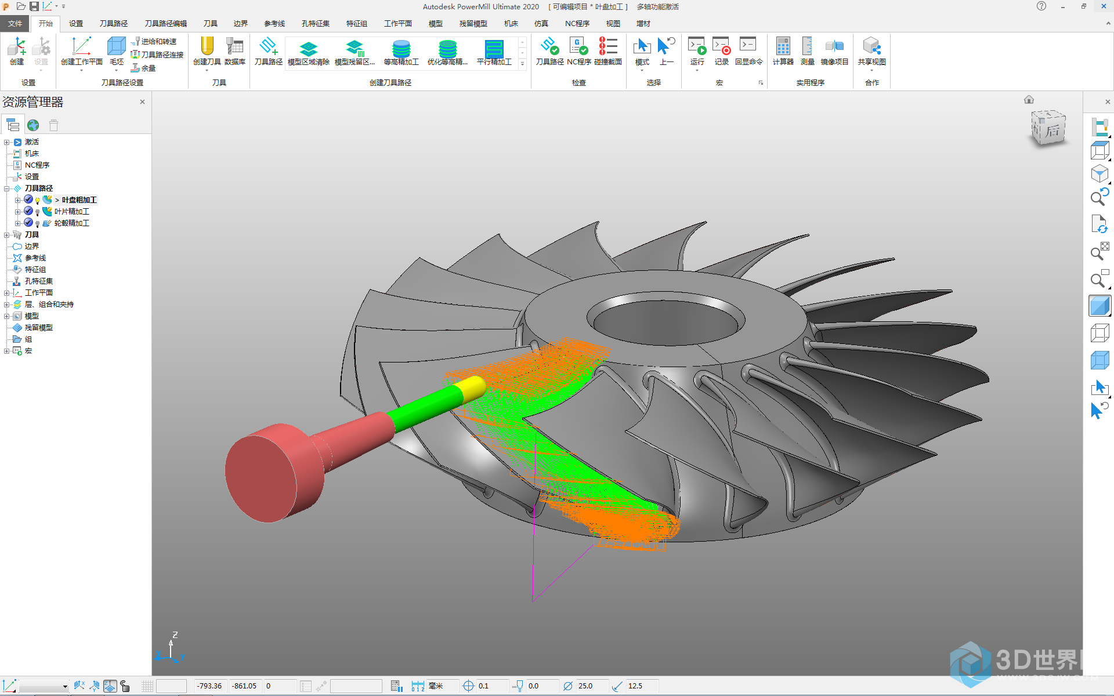Switch to the 仿真 ribbon tab

(541, 23)
